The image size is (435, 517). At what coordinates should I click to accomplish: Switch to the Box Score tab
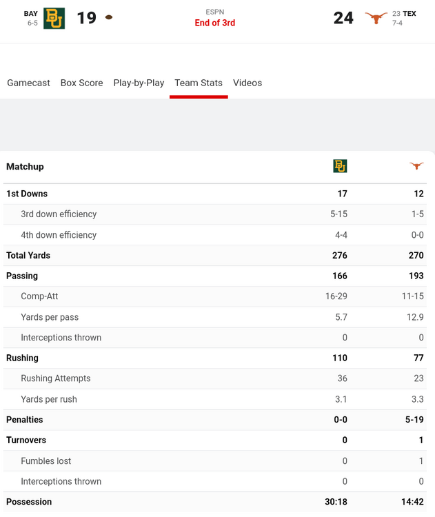point(81,83)
